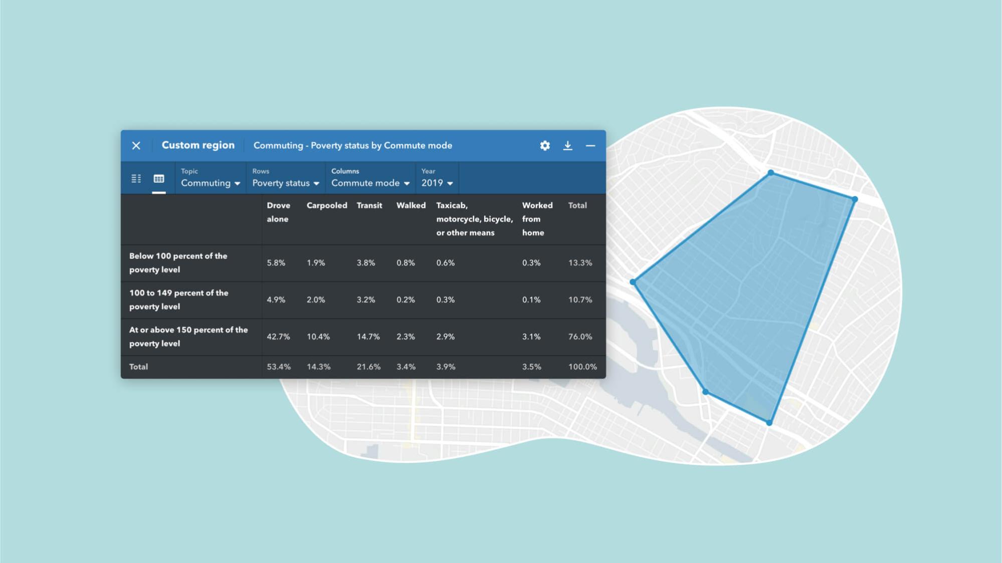This screenshot has width=1002, height=563.
Task: Close the Custom region panel
Action: point(136,146)
